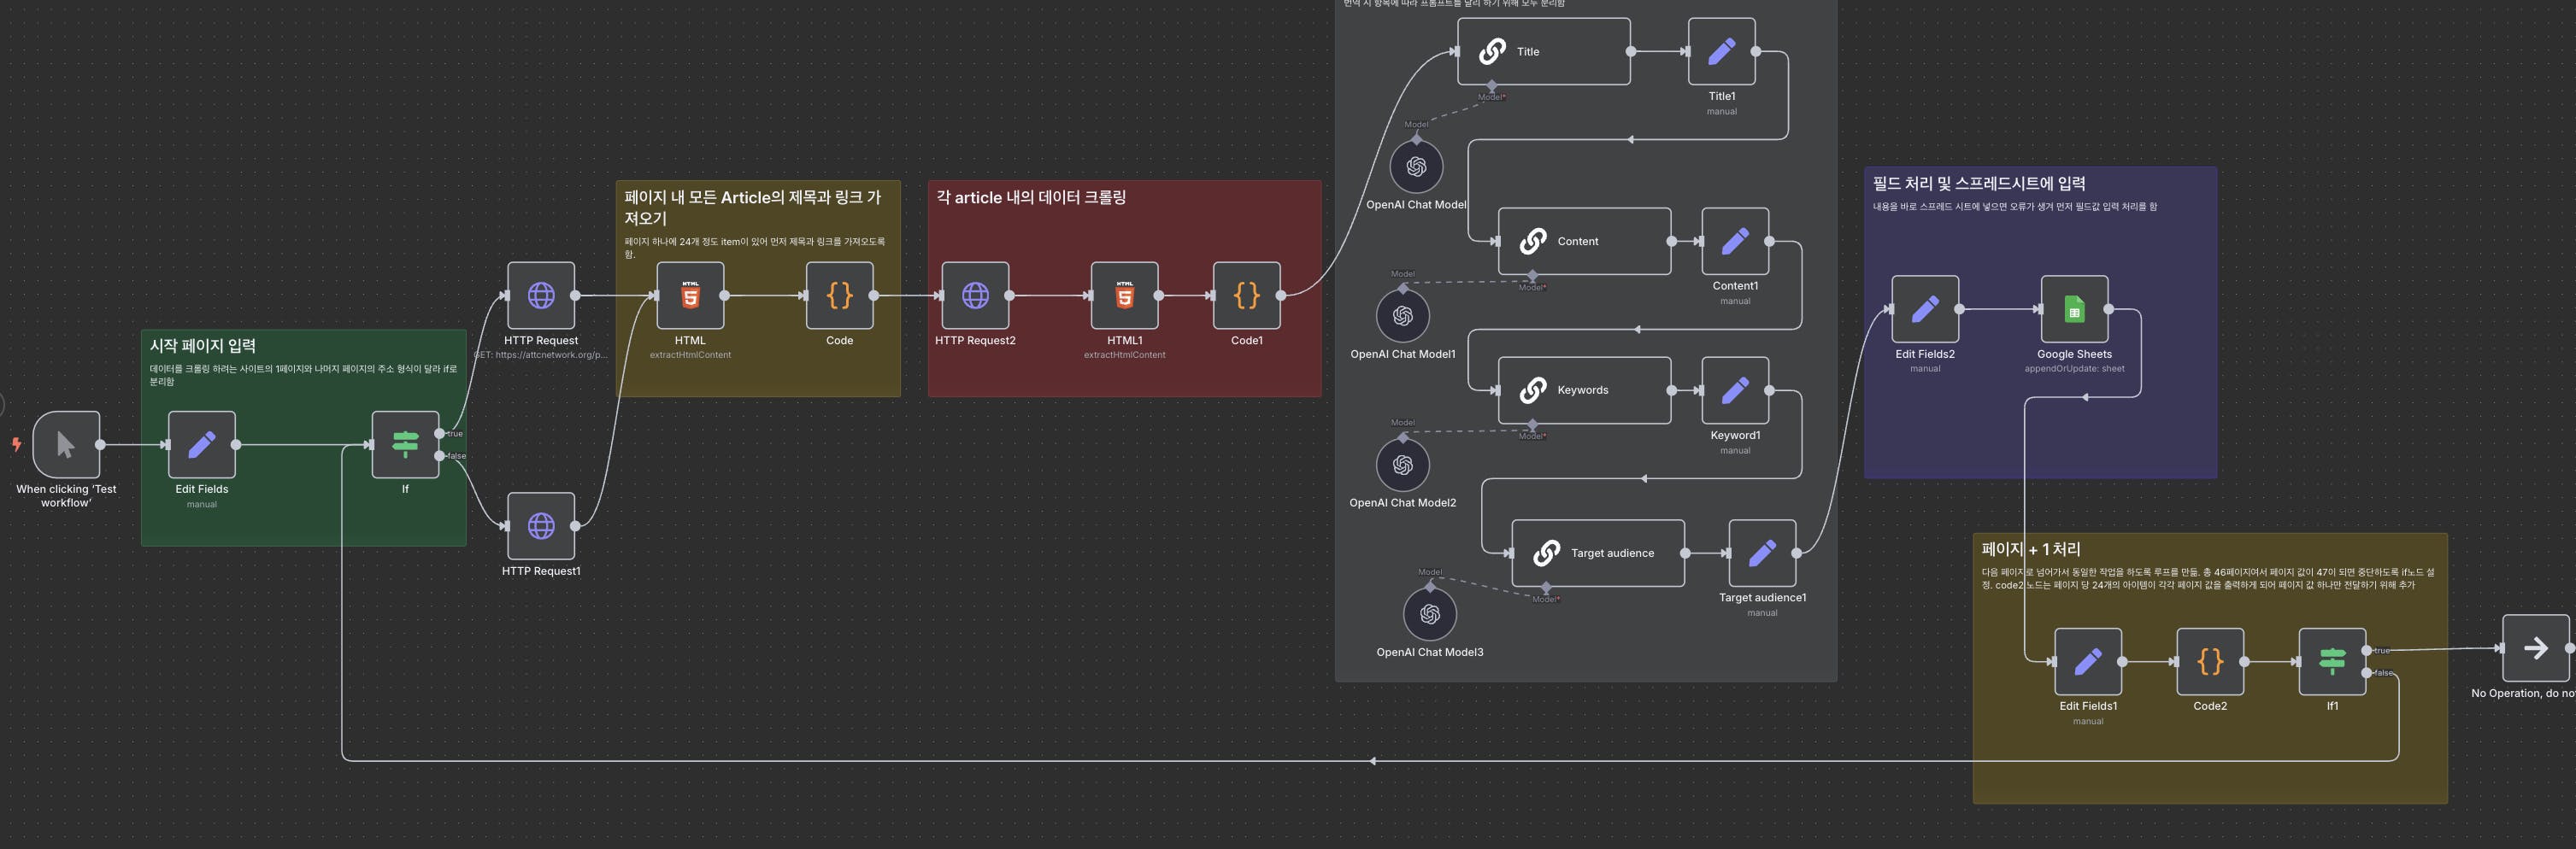Select the '각 article 내의 데이터 크롤링' sticky title
This screenshot has height=849, width=2576.
coord(1031,196)
